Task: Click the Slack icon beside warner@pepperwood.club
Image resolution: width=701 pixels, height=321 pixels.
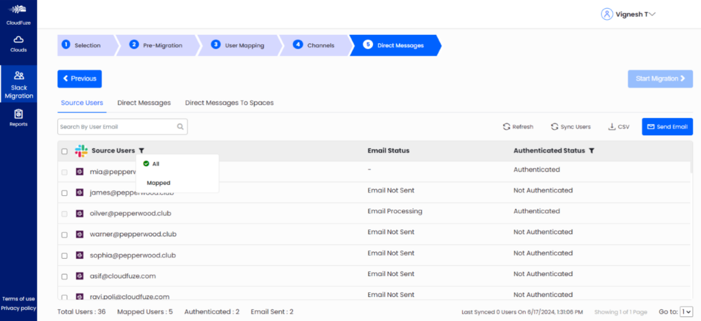Action: [79, 234]
